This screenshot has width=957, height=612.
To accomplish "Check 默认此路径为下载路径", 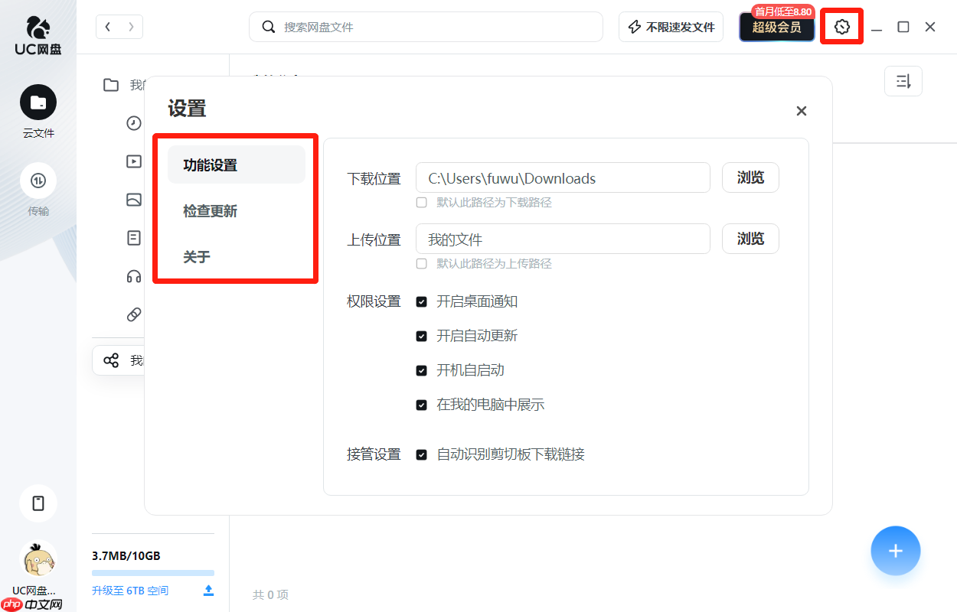I will [421, 203].
